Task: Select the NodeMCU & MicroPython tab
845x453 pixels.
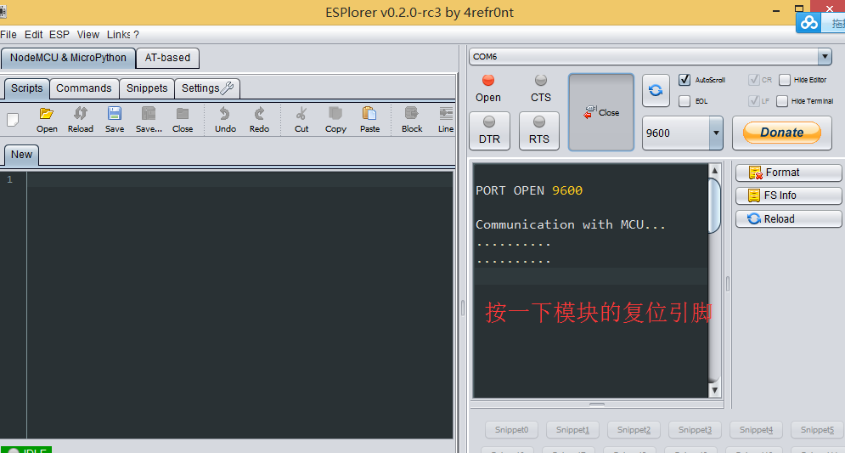Action: tap(68, 58)
